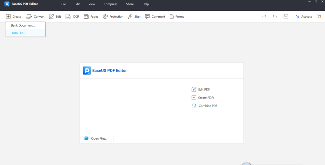Viewport: 325px width, 165px height.
Task: Open the File menu
Action: [63, 4]
